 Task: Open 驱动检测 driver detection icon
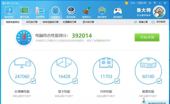pyautogui.click(x=71, y=12)
